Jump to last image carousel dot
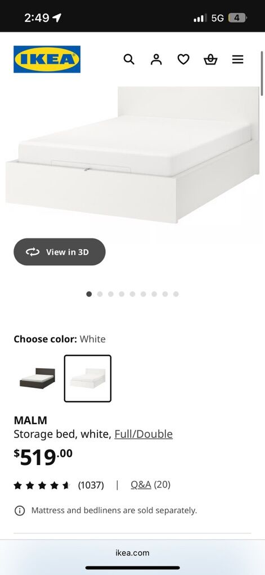Image resolution: width=265 pixels, height=575 pixels. coord(176,294)
